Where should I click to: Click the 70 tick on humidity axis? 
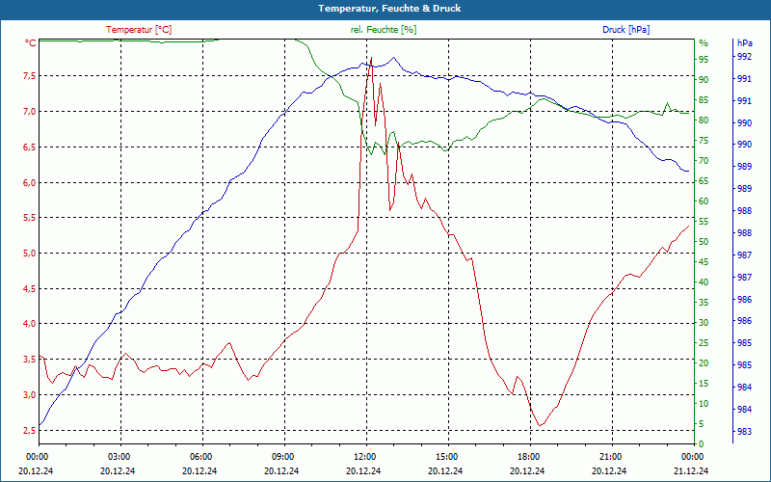(704, 161)
